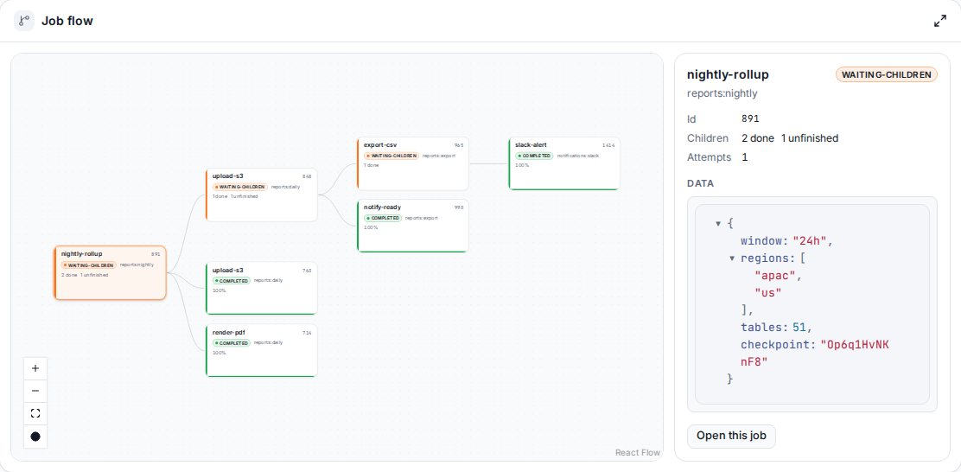
Task: Click the DATA section heading
Action: coord(701,183)
